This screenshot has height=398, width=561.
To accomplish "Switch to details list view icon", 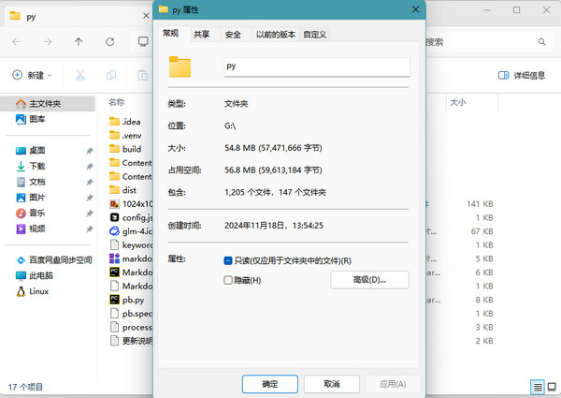I will (x=538, y=387).
